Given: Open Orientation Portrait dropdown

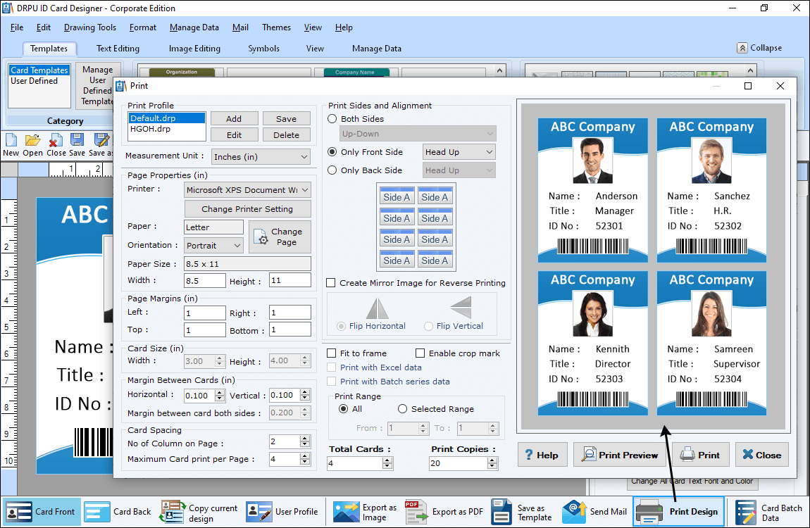Looking at the screenshot, I should click(x=213, y=246).
